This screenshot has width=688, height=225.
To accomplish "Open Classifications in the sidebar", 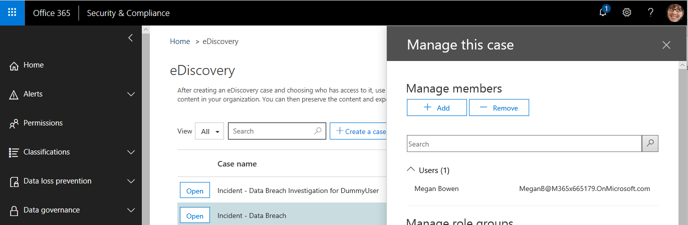I will [x=47, y=152].
